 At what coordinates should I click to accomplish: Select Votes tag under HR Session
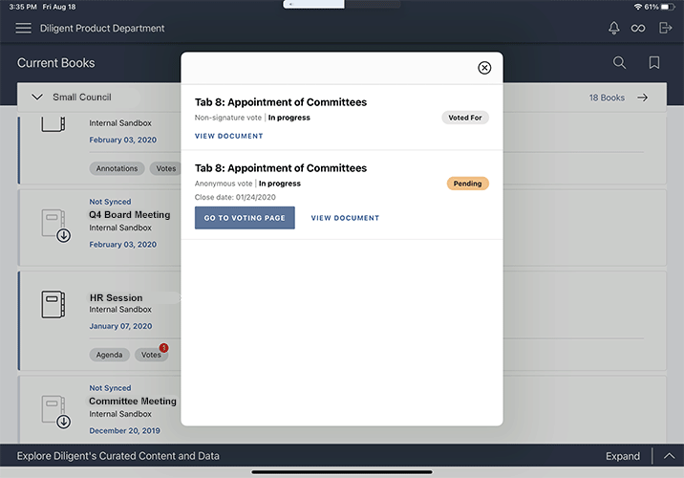pos(151,355)
